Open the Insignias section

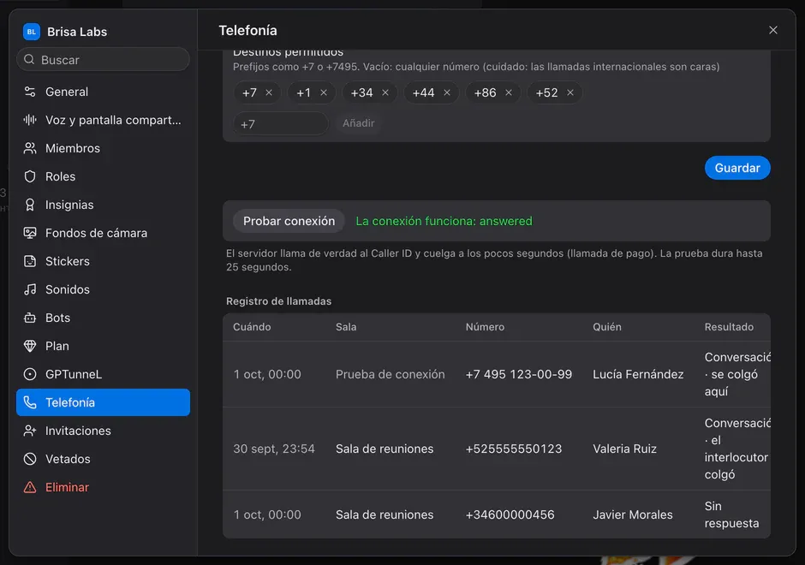pyautogui.click(x=103, y=205)
